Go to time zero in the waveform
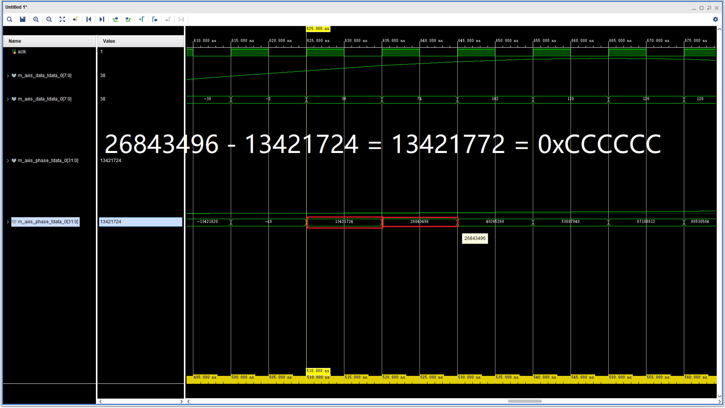Image resolution: width=725 pixels, height=408 pixels. coord(155,19)
